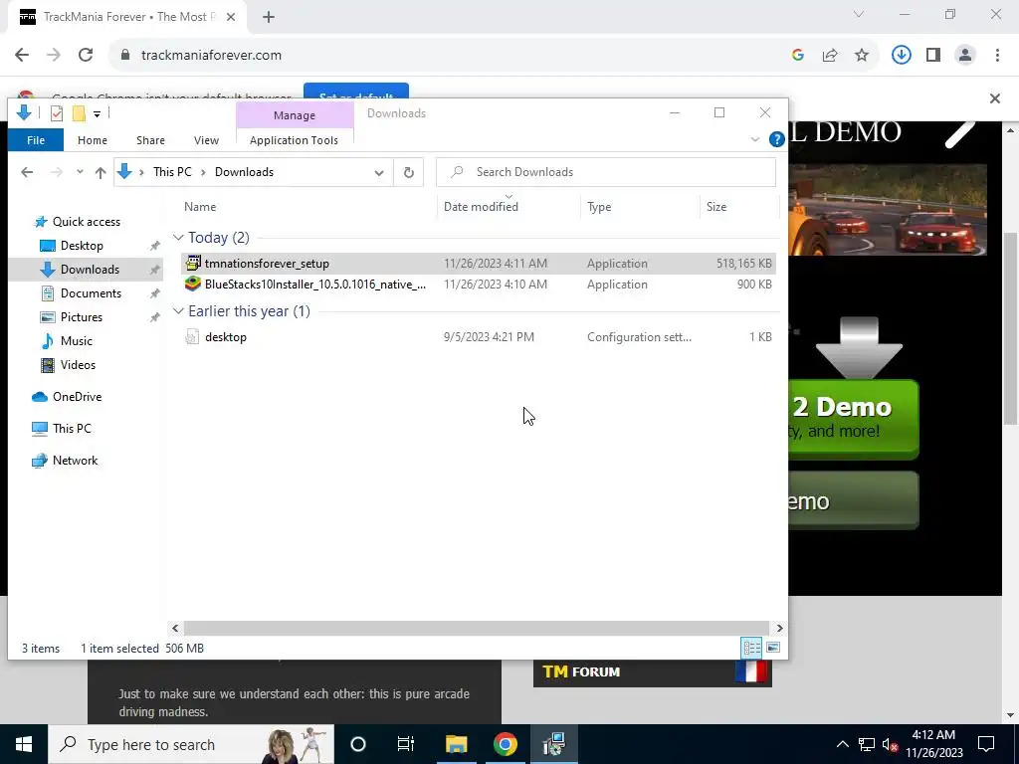Open Desktop in navigation pane
Screen dimensions: 1019x764
(82, 246)
